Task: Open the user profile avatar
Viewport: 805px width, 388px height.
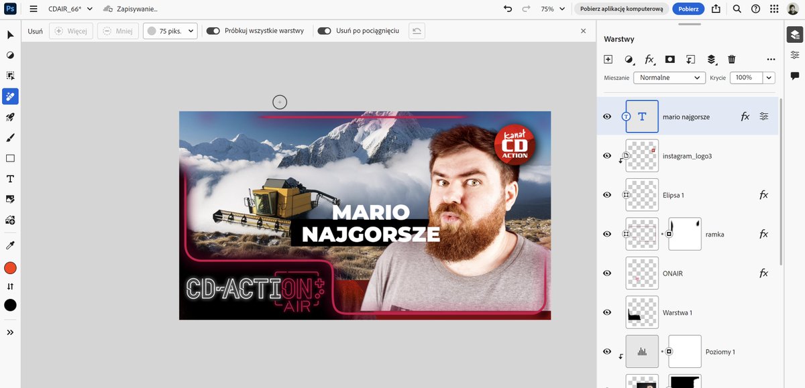Action: tap(793, 9)
